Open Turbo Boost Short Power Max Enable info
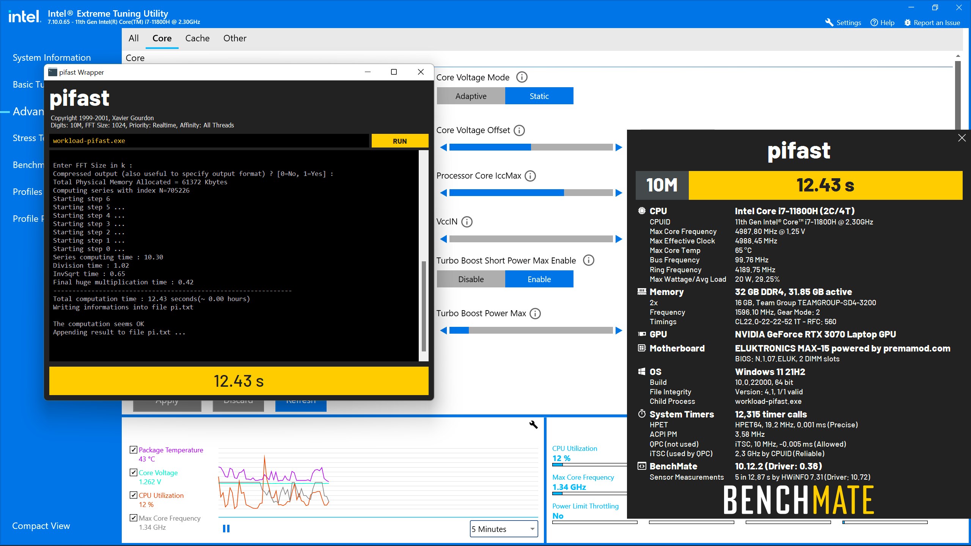 coord(589,260)
